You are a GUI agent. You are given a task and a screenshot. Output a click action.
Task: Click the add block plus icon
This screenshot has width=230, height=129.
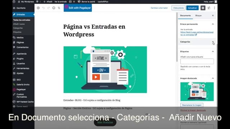pos(38,8)
